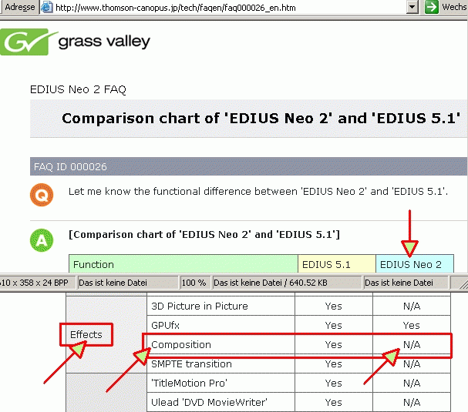The width and height of the screenshot is (468, 412).
Task: Click 'N/A' in the Composition row
Action: pos(412,345)
